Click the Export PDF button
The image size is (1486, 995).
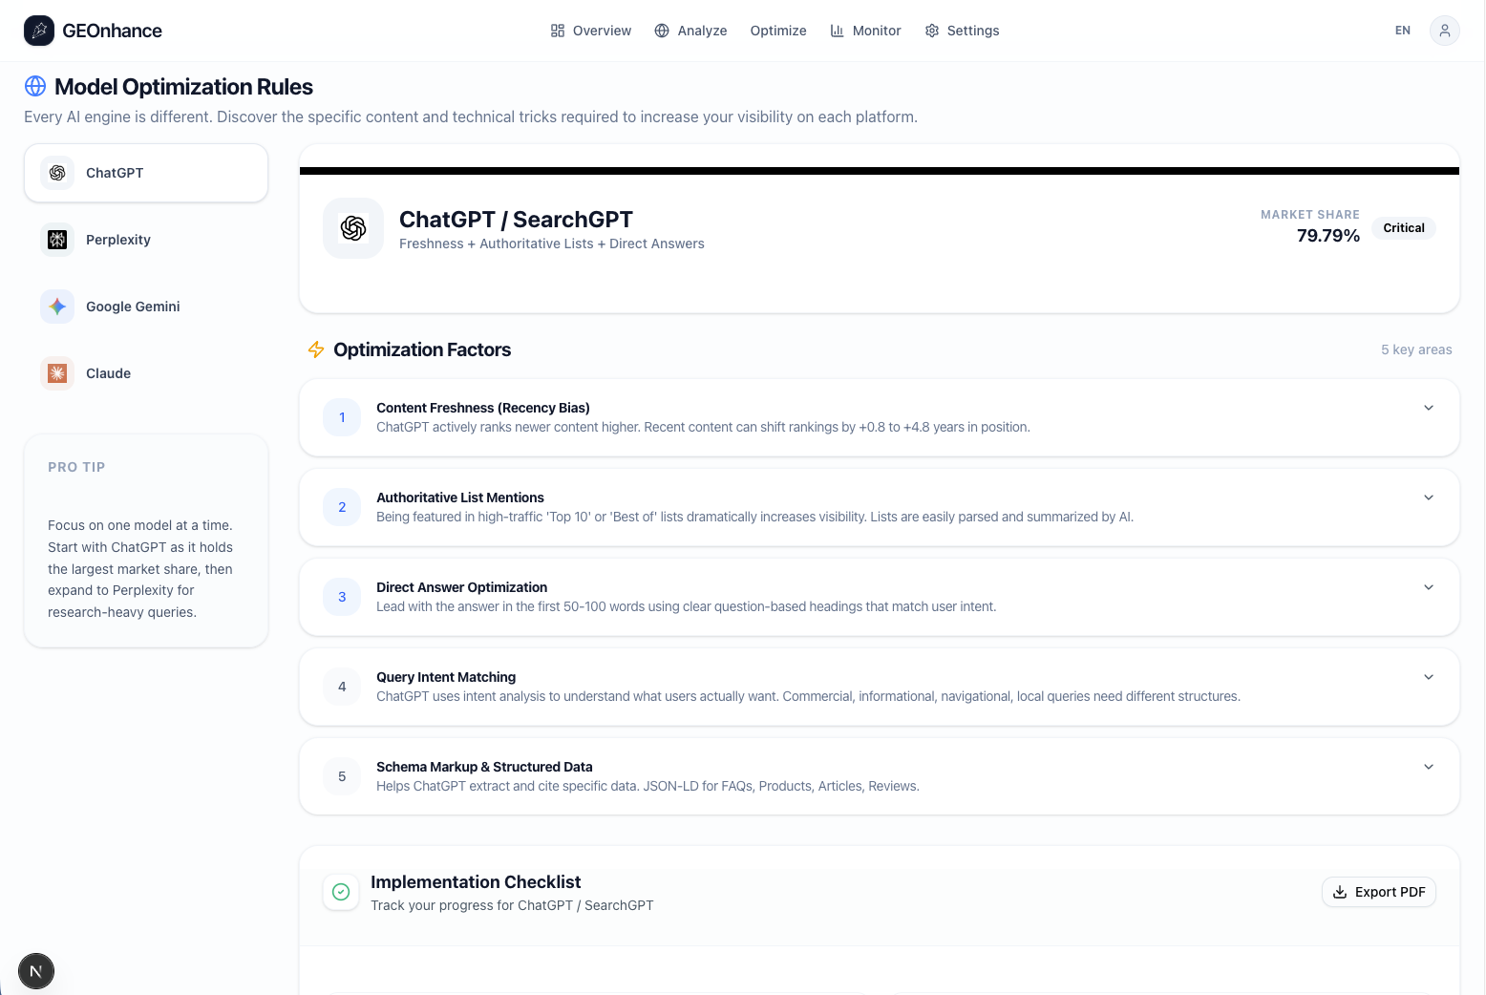(x=1378, y=892)
